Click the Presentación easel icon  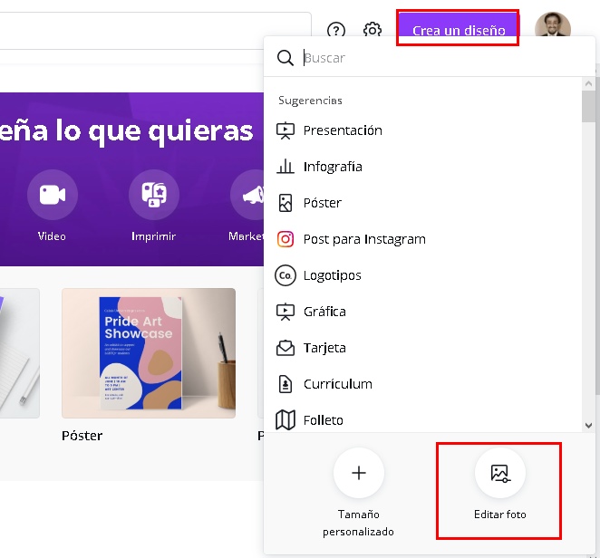click(x=285, y=130)
